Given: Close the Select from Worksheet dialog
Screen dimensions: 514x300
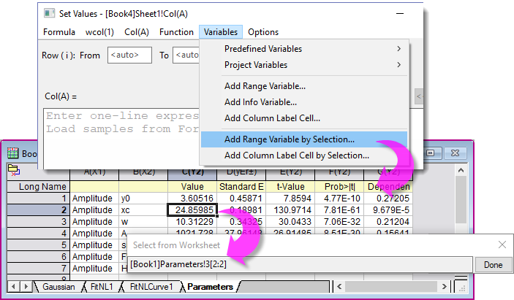Looking at the screenshot, I should [x=502, y=245].
